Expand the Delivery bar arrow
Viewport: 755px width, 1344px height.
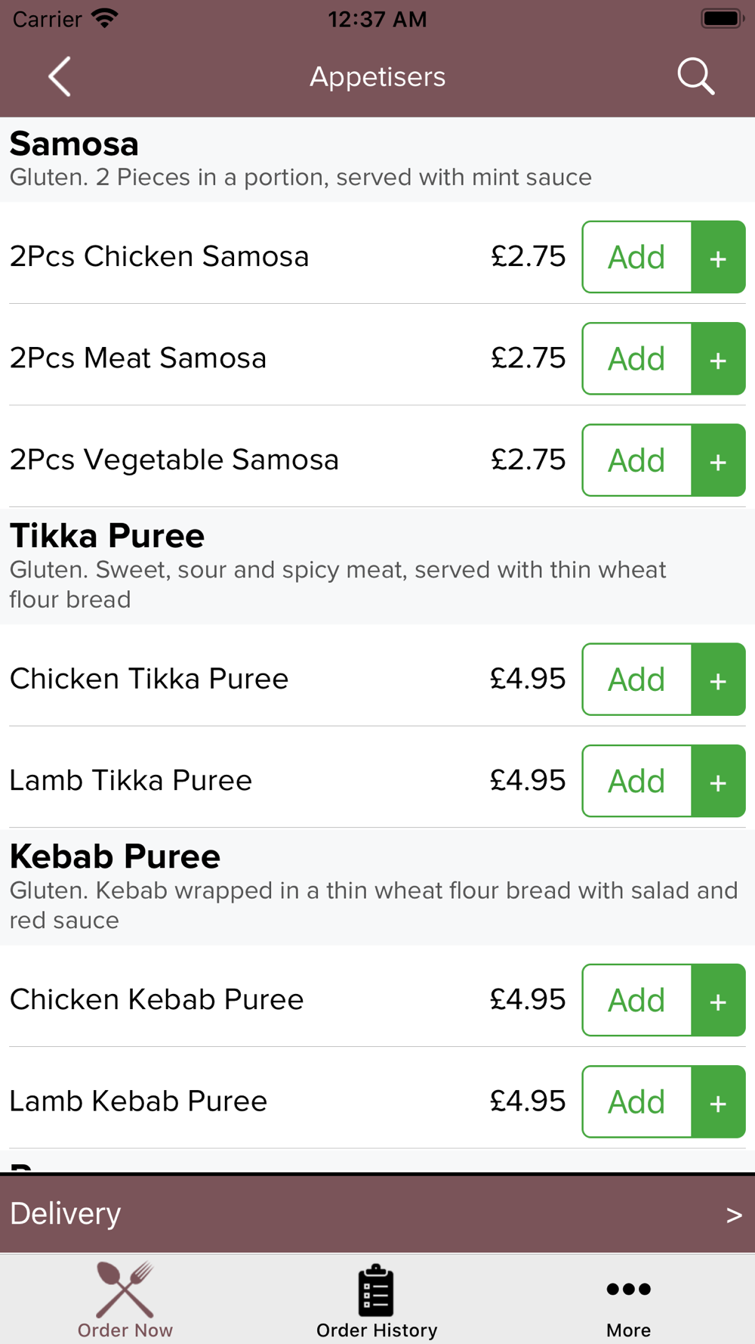[x=734, y=1215]
